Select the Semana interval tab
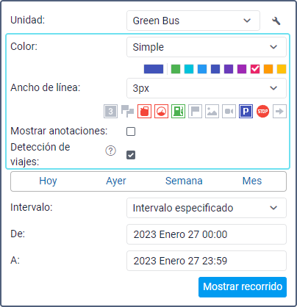The height and width of the screenshot is (307, 297). 184,181
